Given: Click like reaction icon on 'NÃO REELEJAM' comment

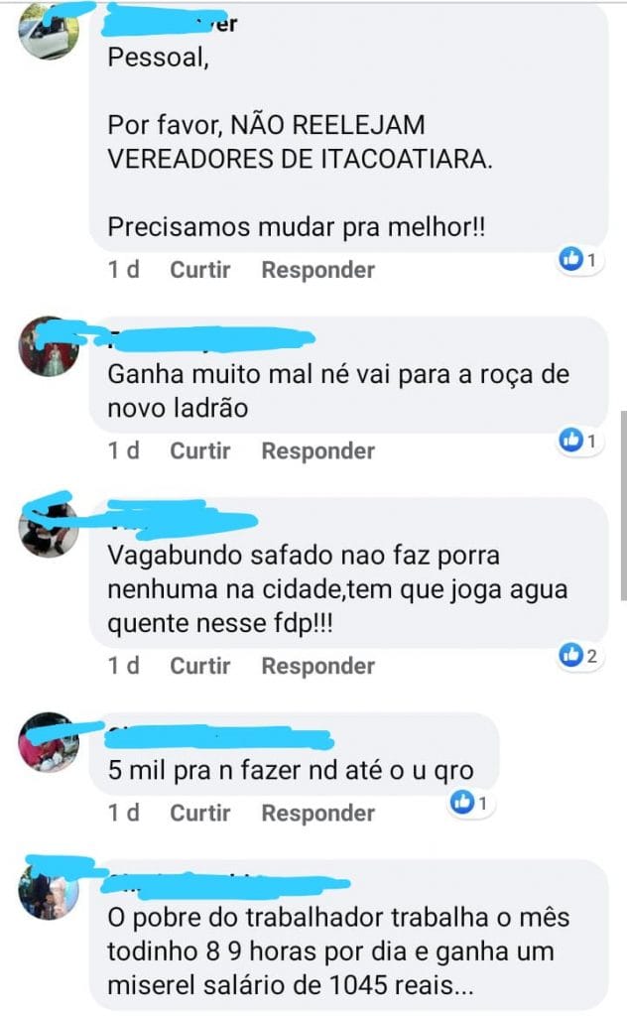Looking at the screenshot, I should pos(570,259).
